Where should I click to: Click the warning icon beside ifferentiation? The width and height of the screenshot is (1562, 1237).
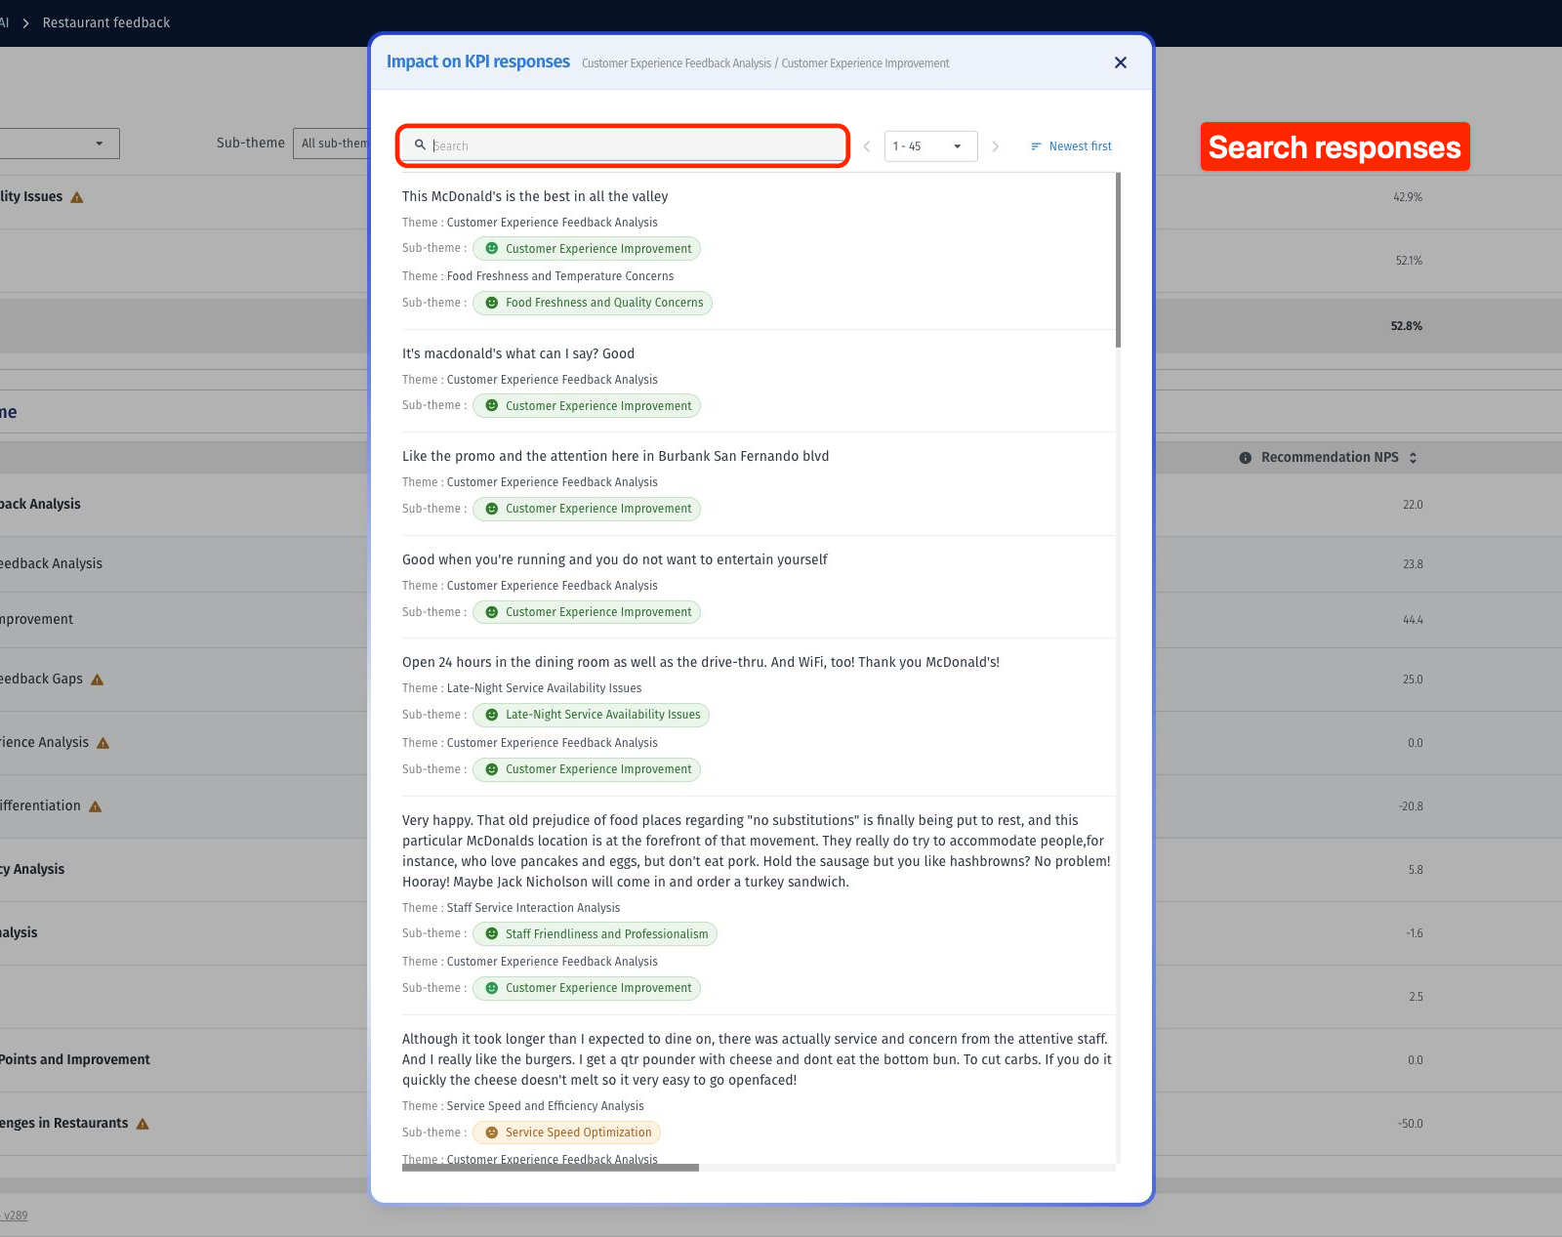[x=96, y=806]
